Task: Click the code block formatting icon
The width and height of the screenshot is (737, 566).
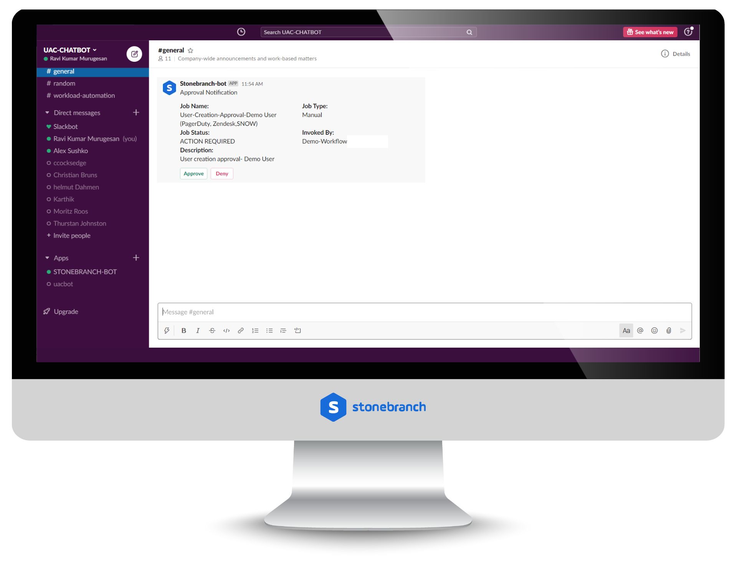Action: pos(297,330)
